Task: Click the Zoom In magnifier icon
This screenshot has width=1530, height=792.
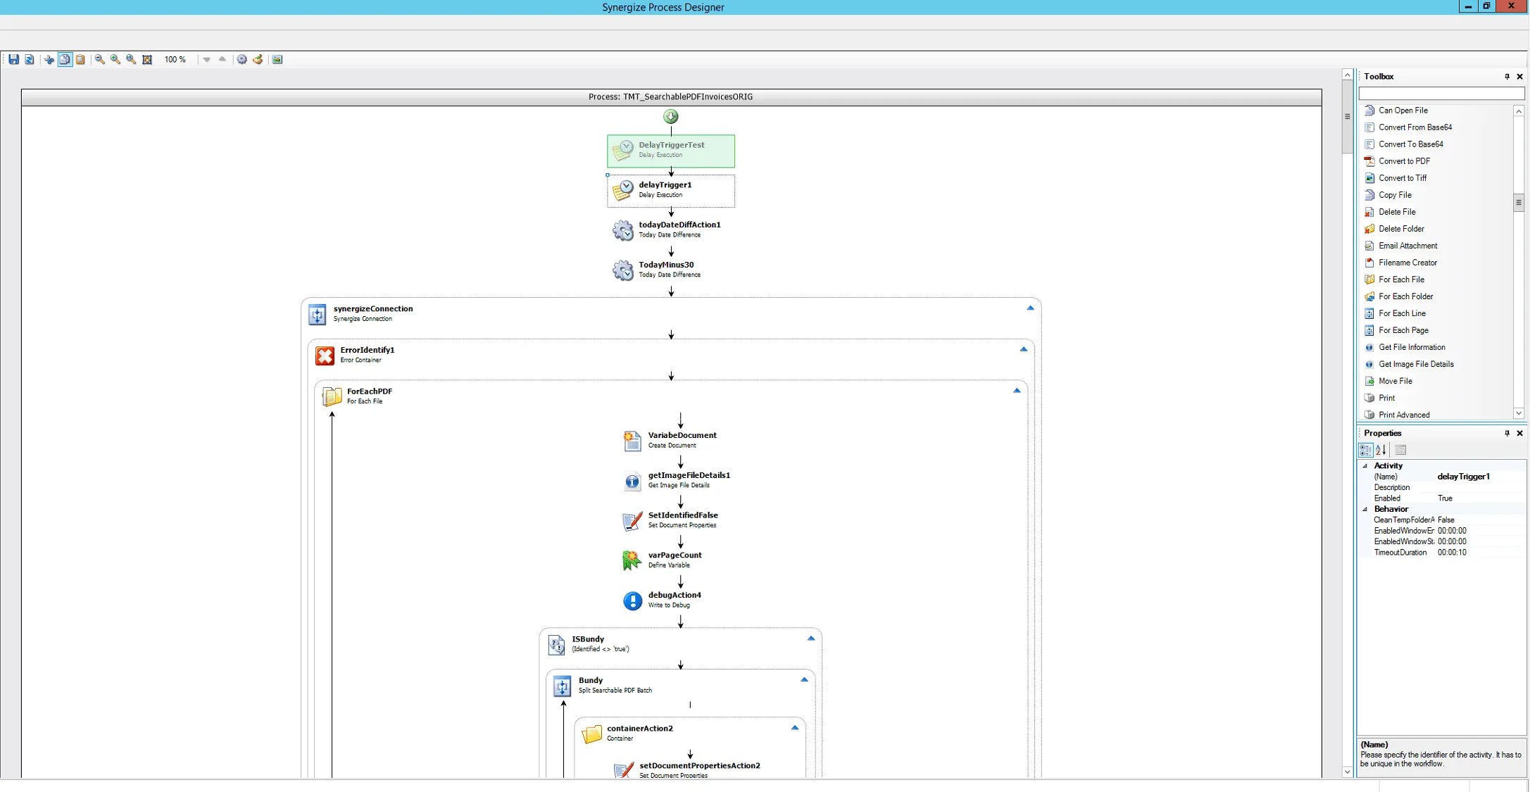Action: pyautogui.click(x=115, y=60)
